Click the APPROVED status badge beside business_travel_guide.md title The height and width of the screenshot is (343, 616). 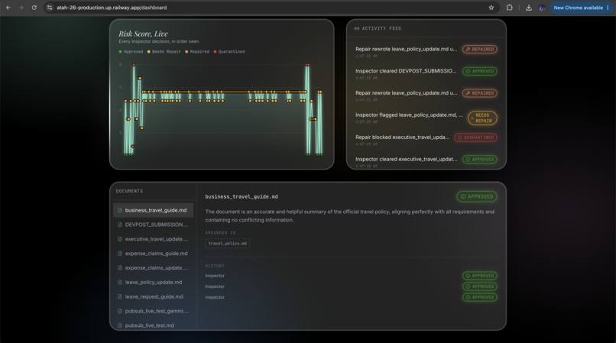(x=477, y=196)
